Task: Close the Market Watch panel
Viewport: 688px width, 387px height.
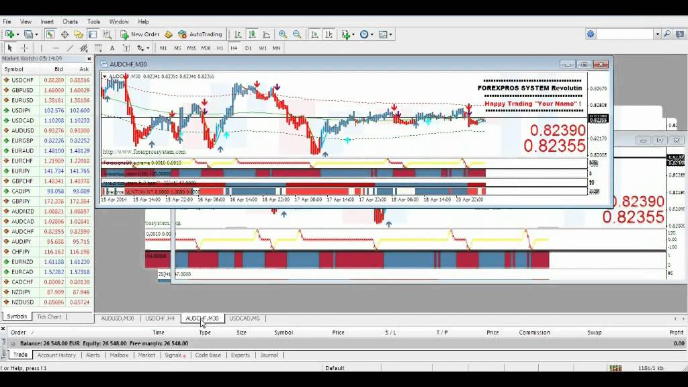Action: 89,58
